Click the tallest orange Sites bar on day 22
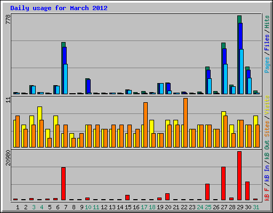 (x=186, y=122)
